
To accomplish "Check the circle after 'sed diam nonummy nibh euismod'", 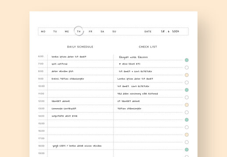I will coord(187,97).
